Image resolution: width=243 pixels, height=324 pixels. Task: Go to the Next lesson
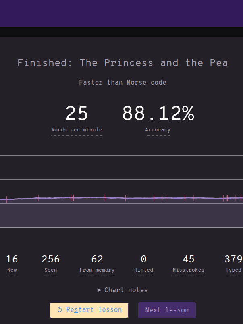[x=166, y=310]
